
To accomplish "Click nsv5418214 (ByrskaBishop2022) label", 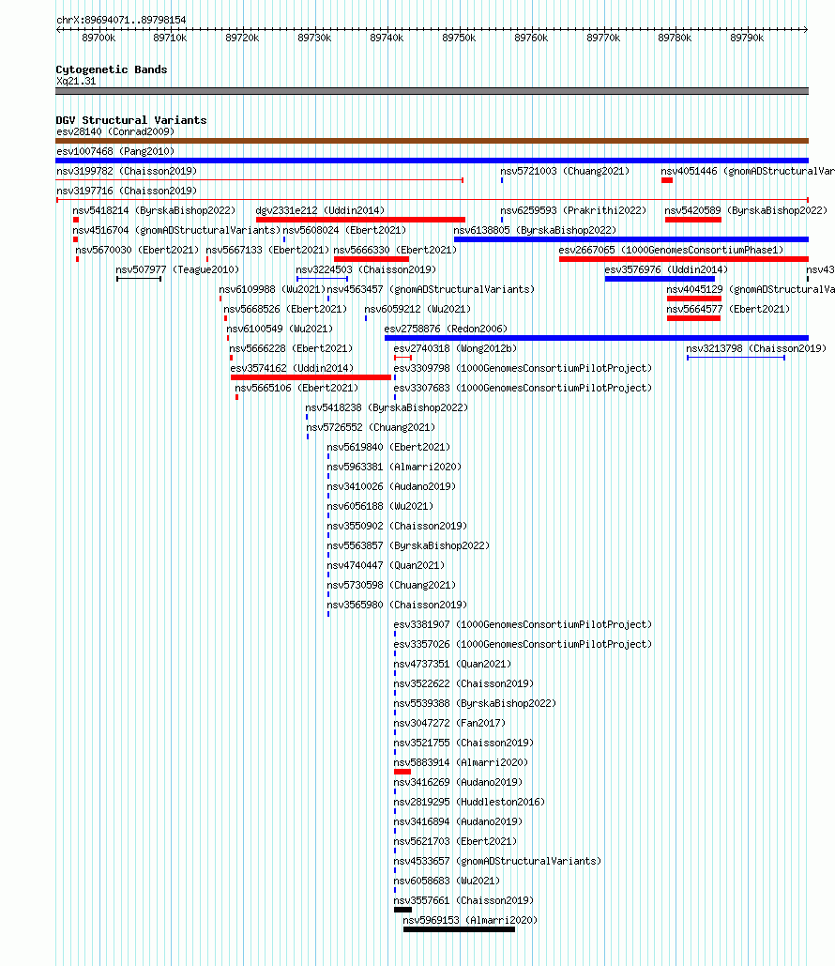I will click(154, 210).
